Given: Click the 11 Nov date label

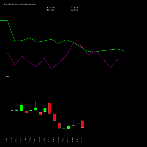Looking at the screenshot, I should pos(6,140).
